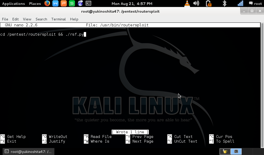Click the terminal vertical scrollbar
This screenshot has height=155, width=264.
262,85
